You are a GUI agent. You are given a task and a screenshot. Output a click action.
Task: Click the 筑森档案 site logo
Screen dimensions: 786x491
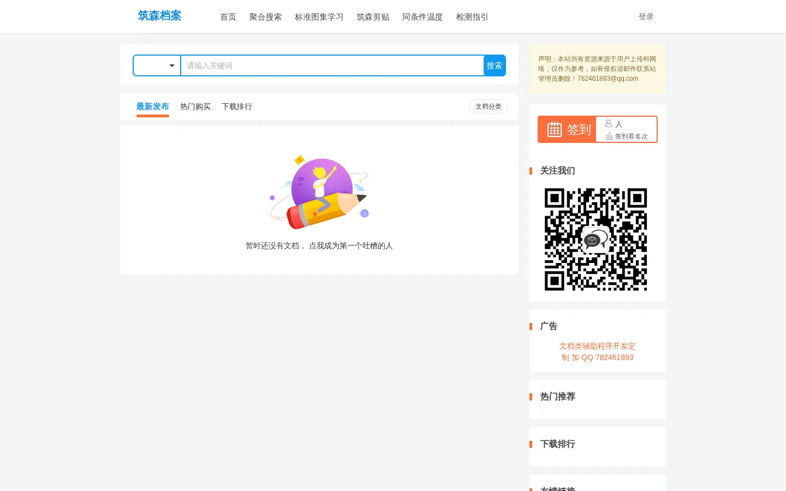(x=159, y=16)
